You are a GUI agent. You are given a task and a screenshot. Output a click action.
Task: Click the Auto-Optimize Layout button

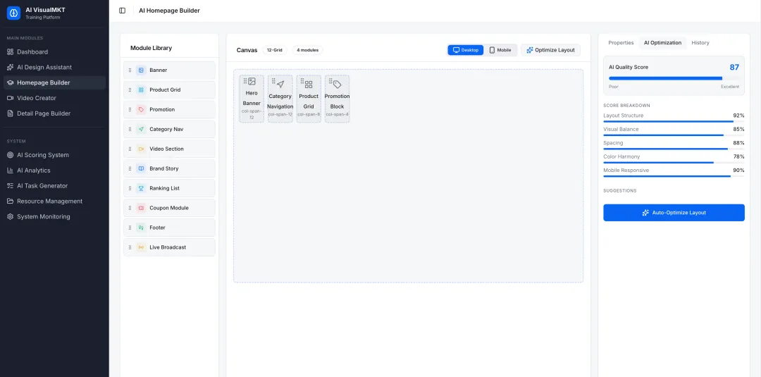click(674, 213)
